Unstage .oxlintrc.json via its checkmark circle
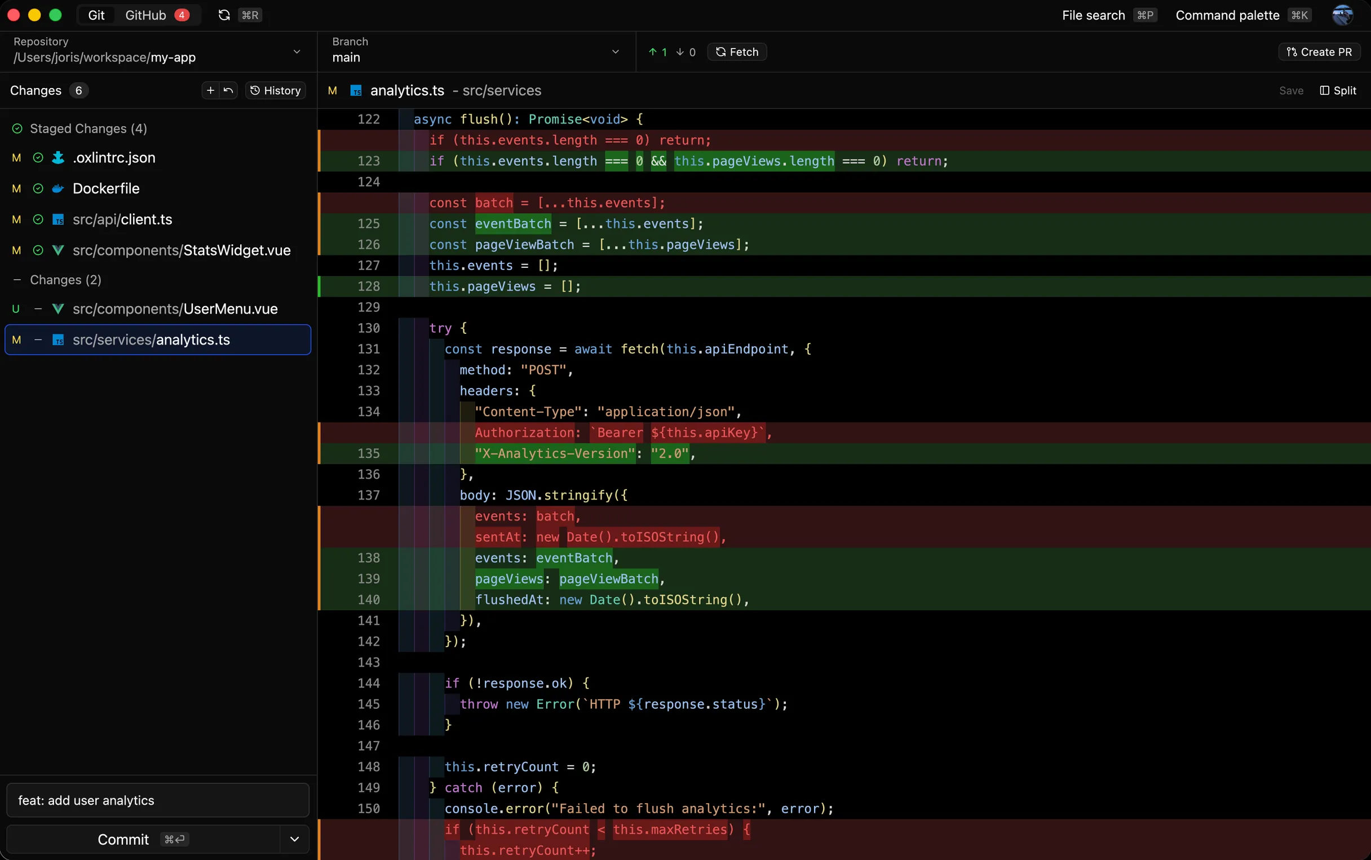Image resolution: width=1371 pixels, height=860 pixels. pyautogui.click(x=37, y=157)
